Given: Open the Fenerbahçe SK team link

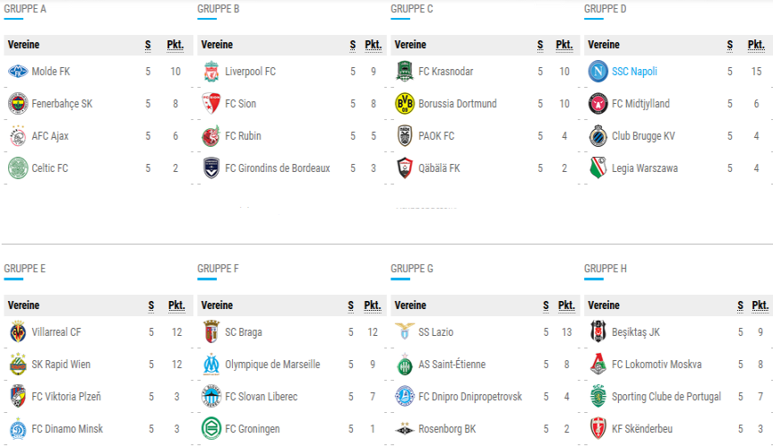Looking at the screenshot, I should point(62,104).
